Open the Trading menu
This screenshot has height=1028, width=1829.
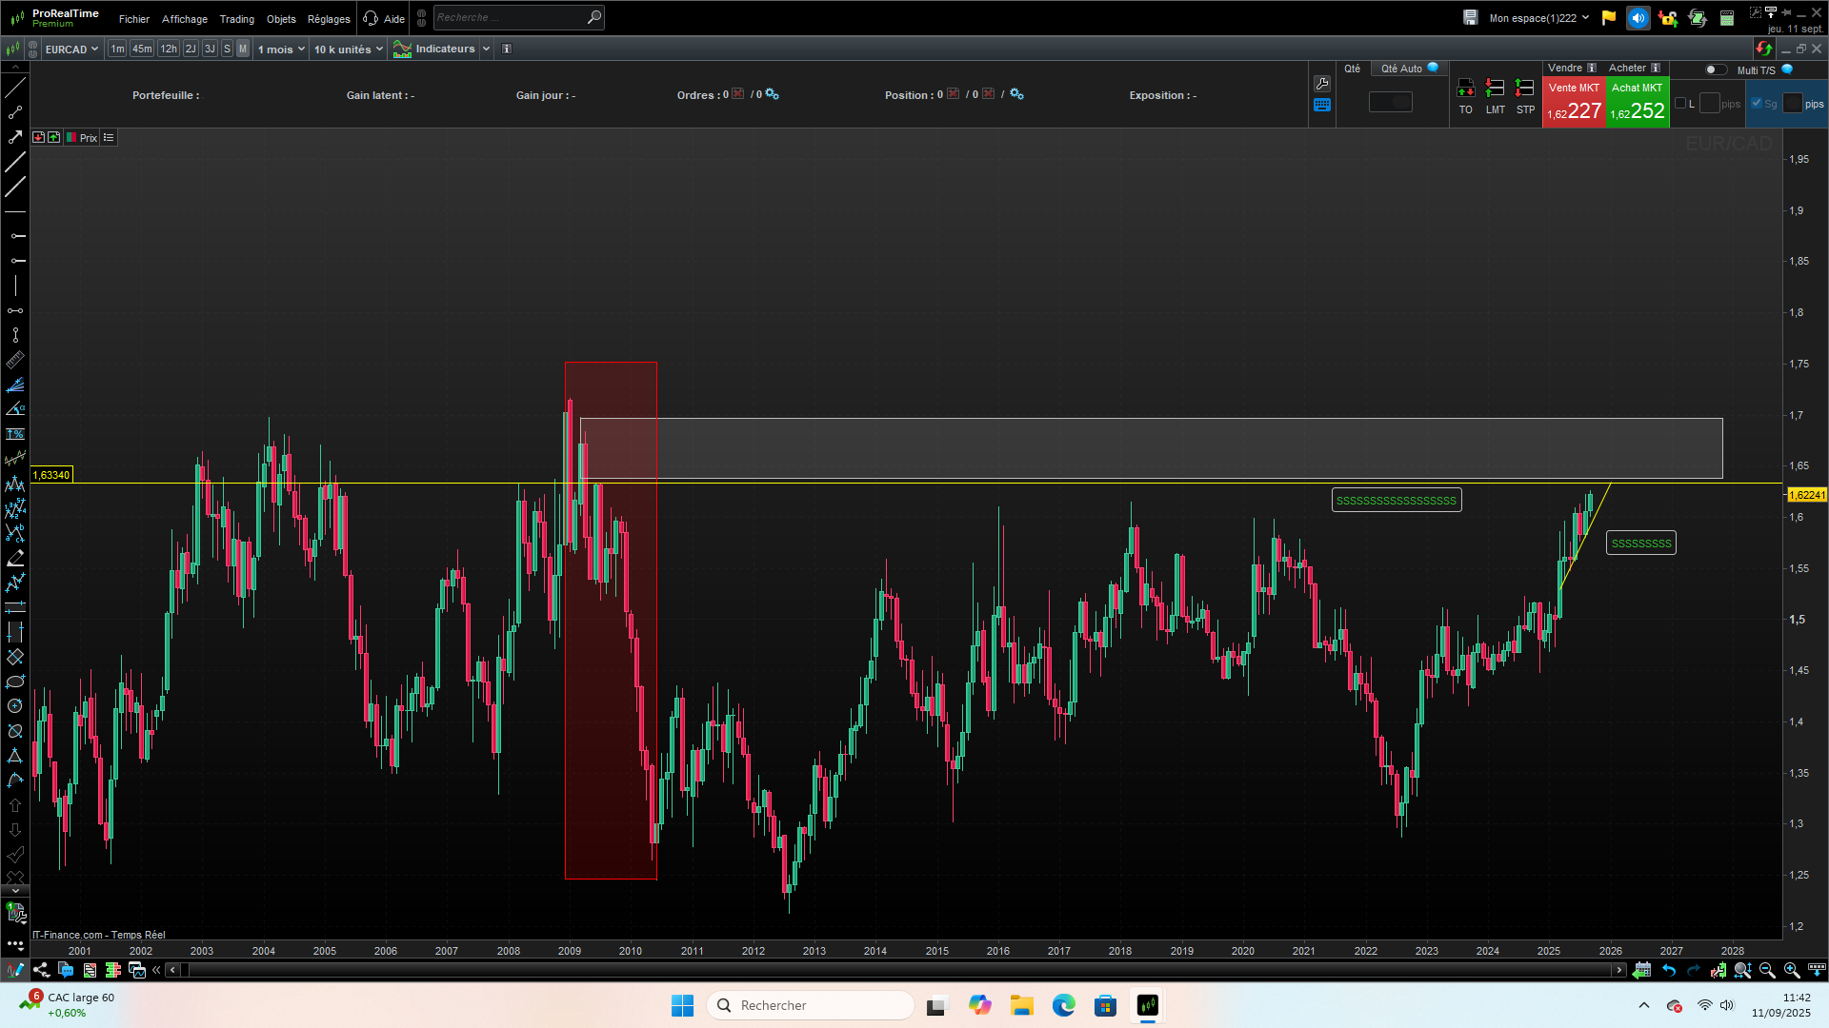(236, 18)
